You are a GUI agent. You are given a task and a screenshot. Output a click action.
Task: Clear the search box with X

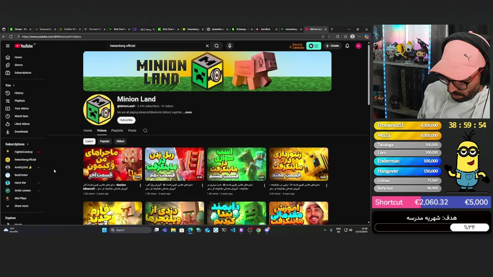(207, 46)
